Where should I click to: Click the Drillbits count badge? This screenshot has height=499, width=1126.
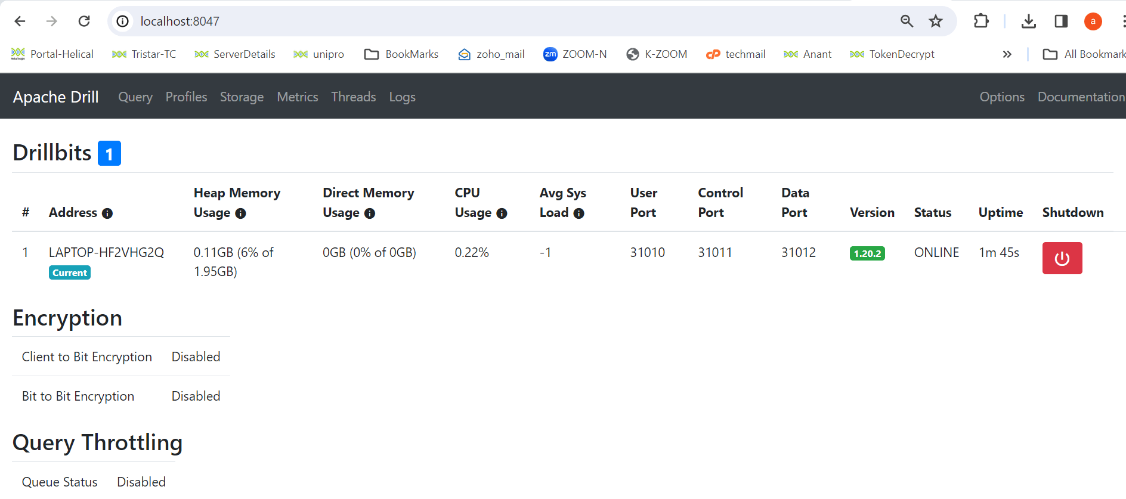[x=109, y=153]
